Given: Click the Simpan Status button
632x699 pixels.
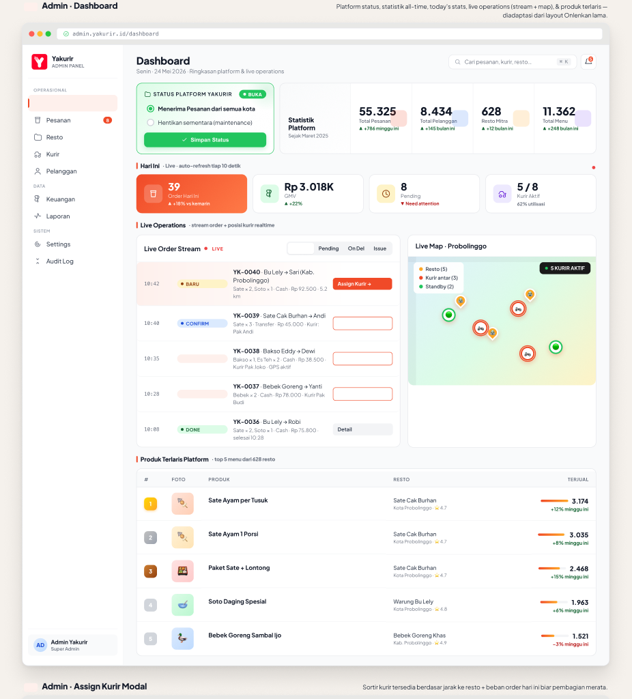Looking at the screenshot, I should tap(205, 140).
